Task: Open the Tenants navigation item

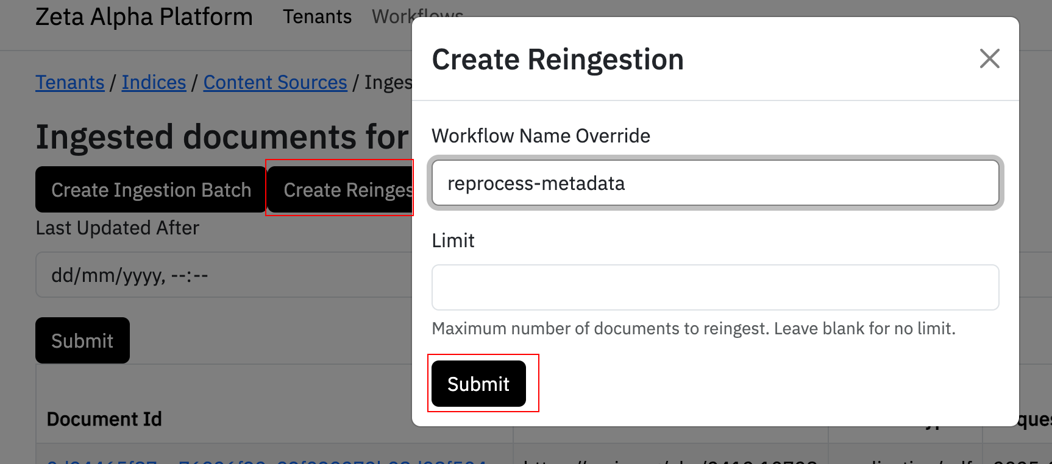Action: pos(317,16)
